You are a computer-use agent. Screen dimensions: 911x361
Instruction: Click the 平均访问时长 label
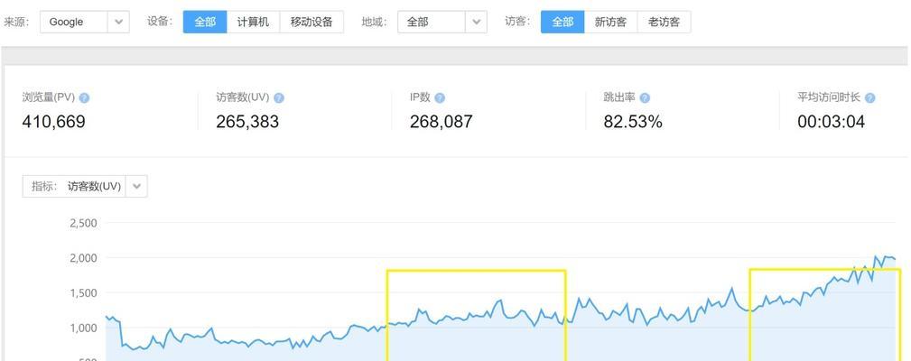[x=829, y=97]
